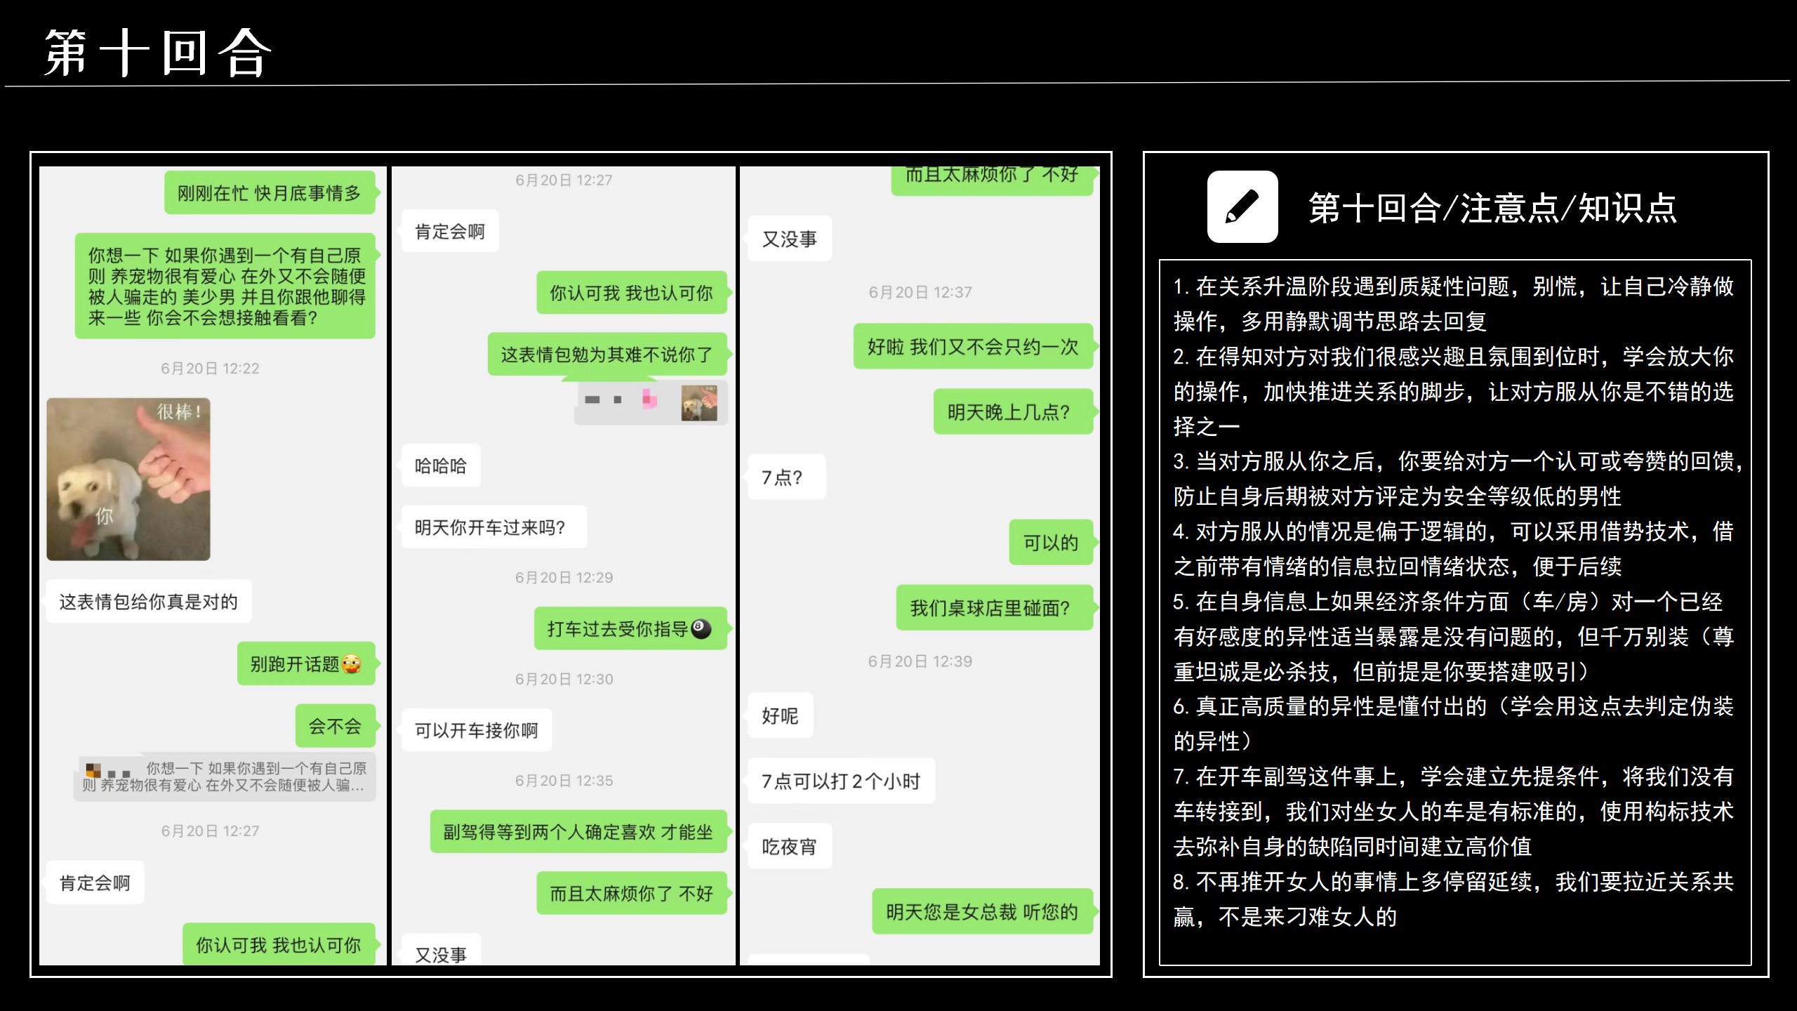Click the quoted message preview under '会不会'

tap(225, 777)
